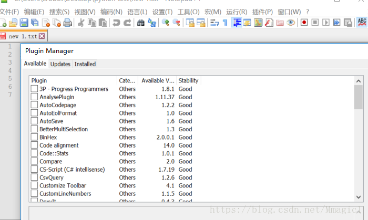The width and height of the screenshot is (368, 220).
Task: Save the recorded macro icon
Action: (348, 23)
